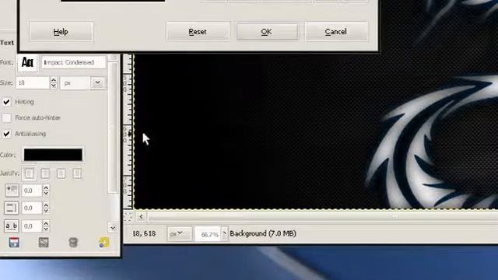Decrease letter spacing with down arrow
The image size is (498, 280).
pyautogui.click(x=46, y=229)
